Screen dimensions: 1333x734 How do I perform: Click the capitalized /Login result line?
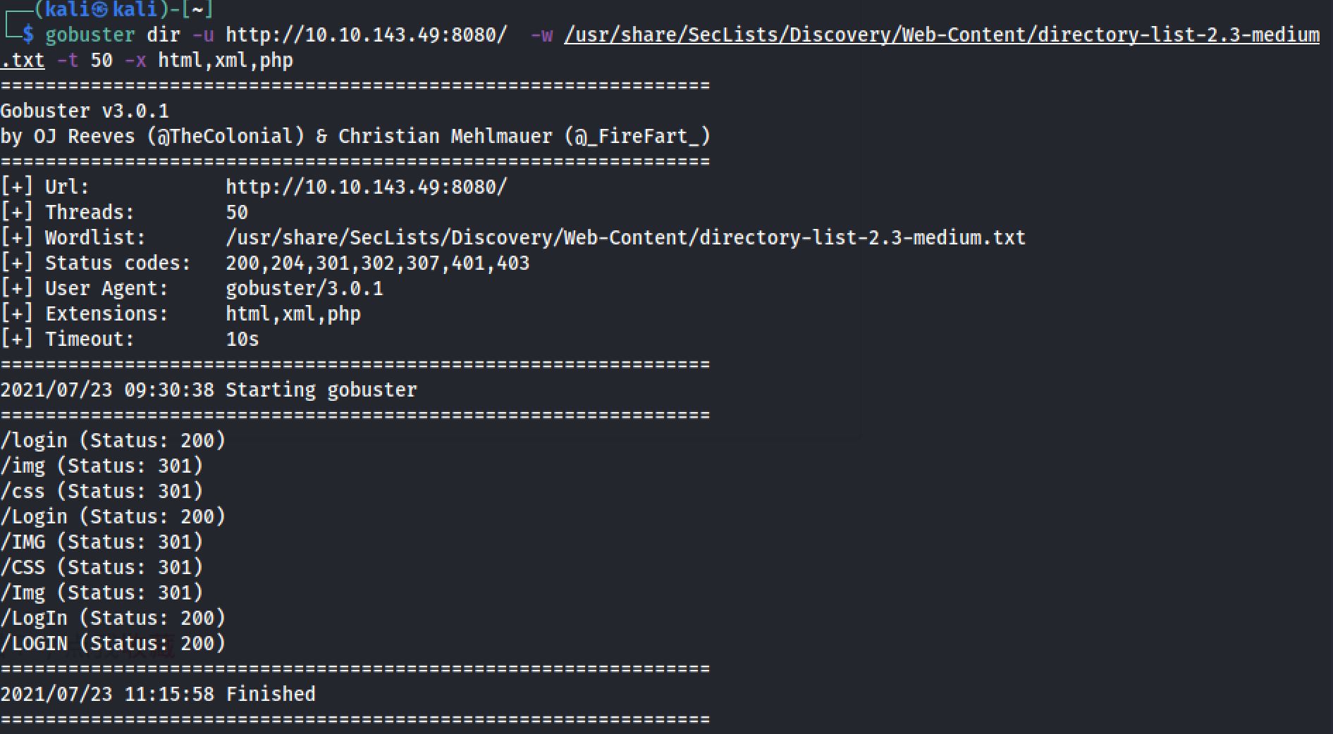pos(113,517)
